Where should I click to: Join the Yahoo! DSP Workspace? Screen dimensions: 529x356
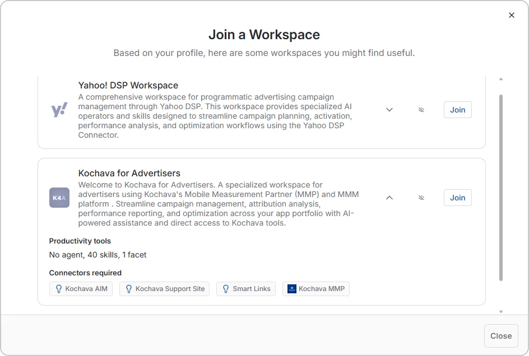point(457,110)
